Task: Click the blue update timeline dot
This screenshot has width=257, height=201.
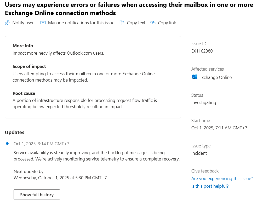Action: pyautogui.click(x=7, y=143)
